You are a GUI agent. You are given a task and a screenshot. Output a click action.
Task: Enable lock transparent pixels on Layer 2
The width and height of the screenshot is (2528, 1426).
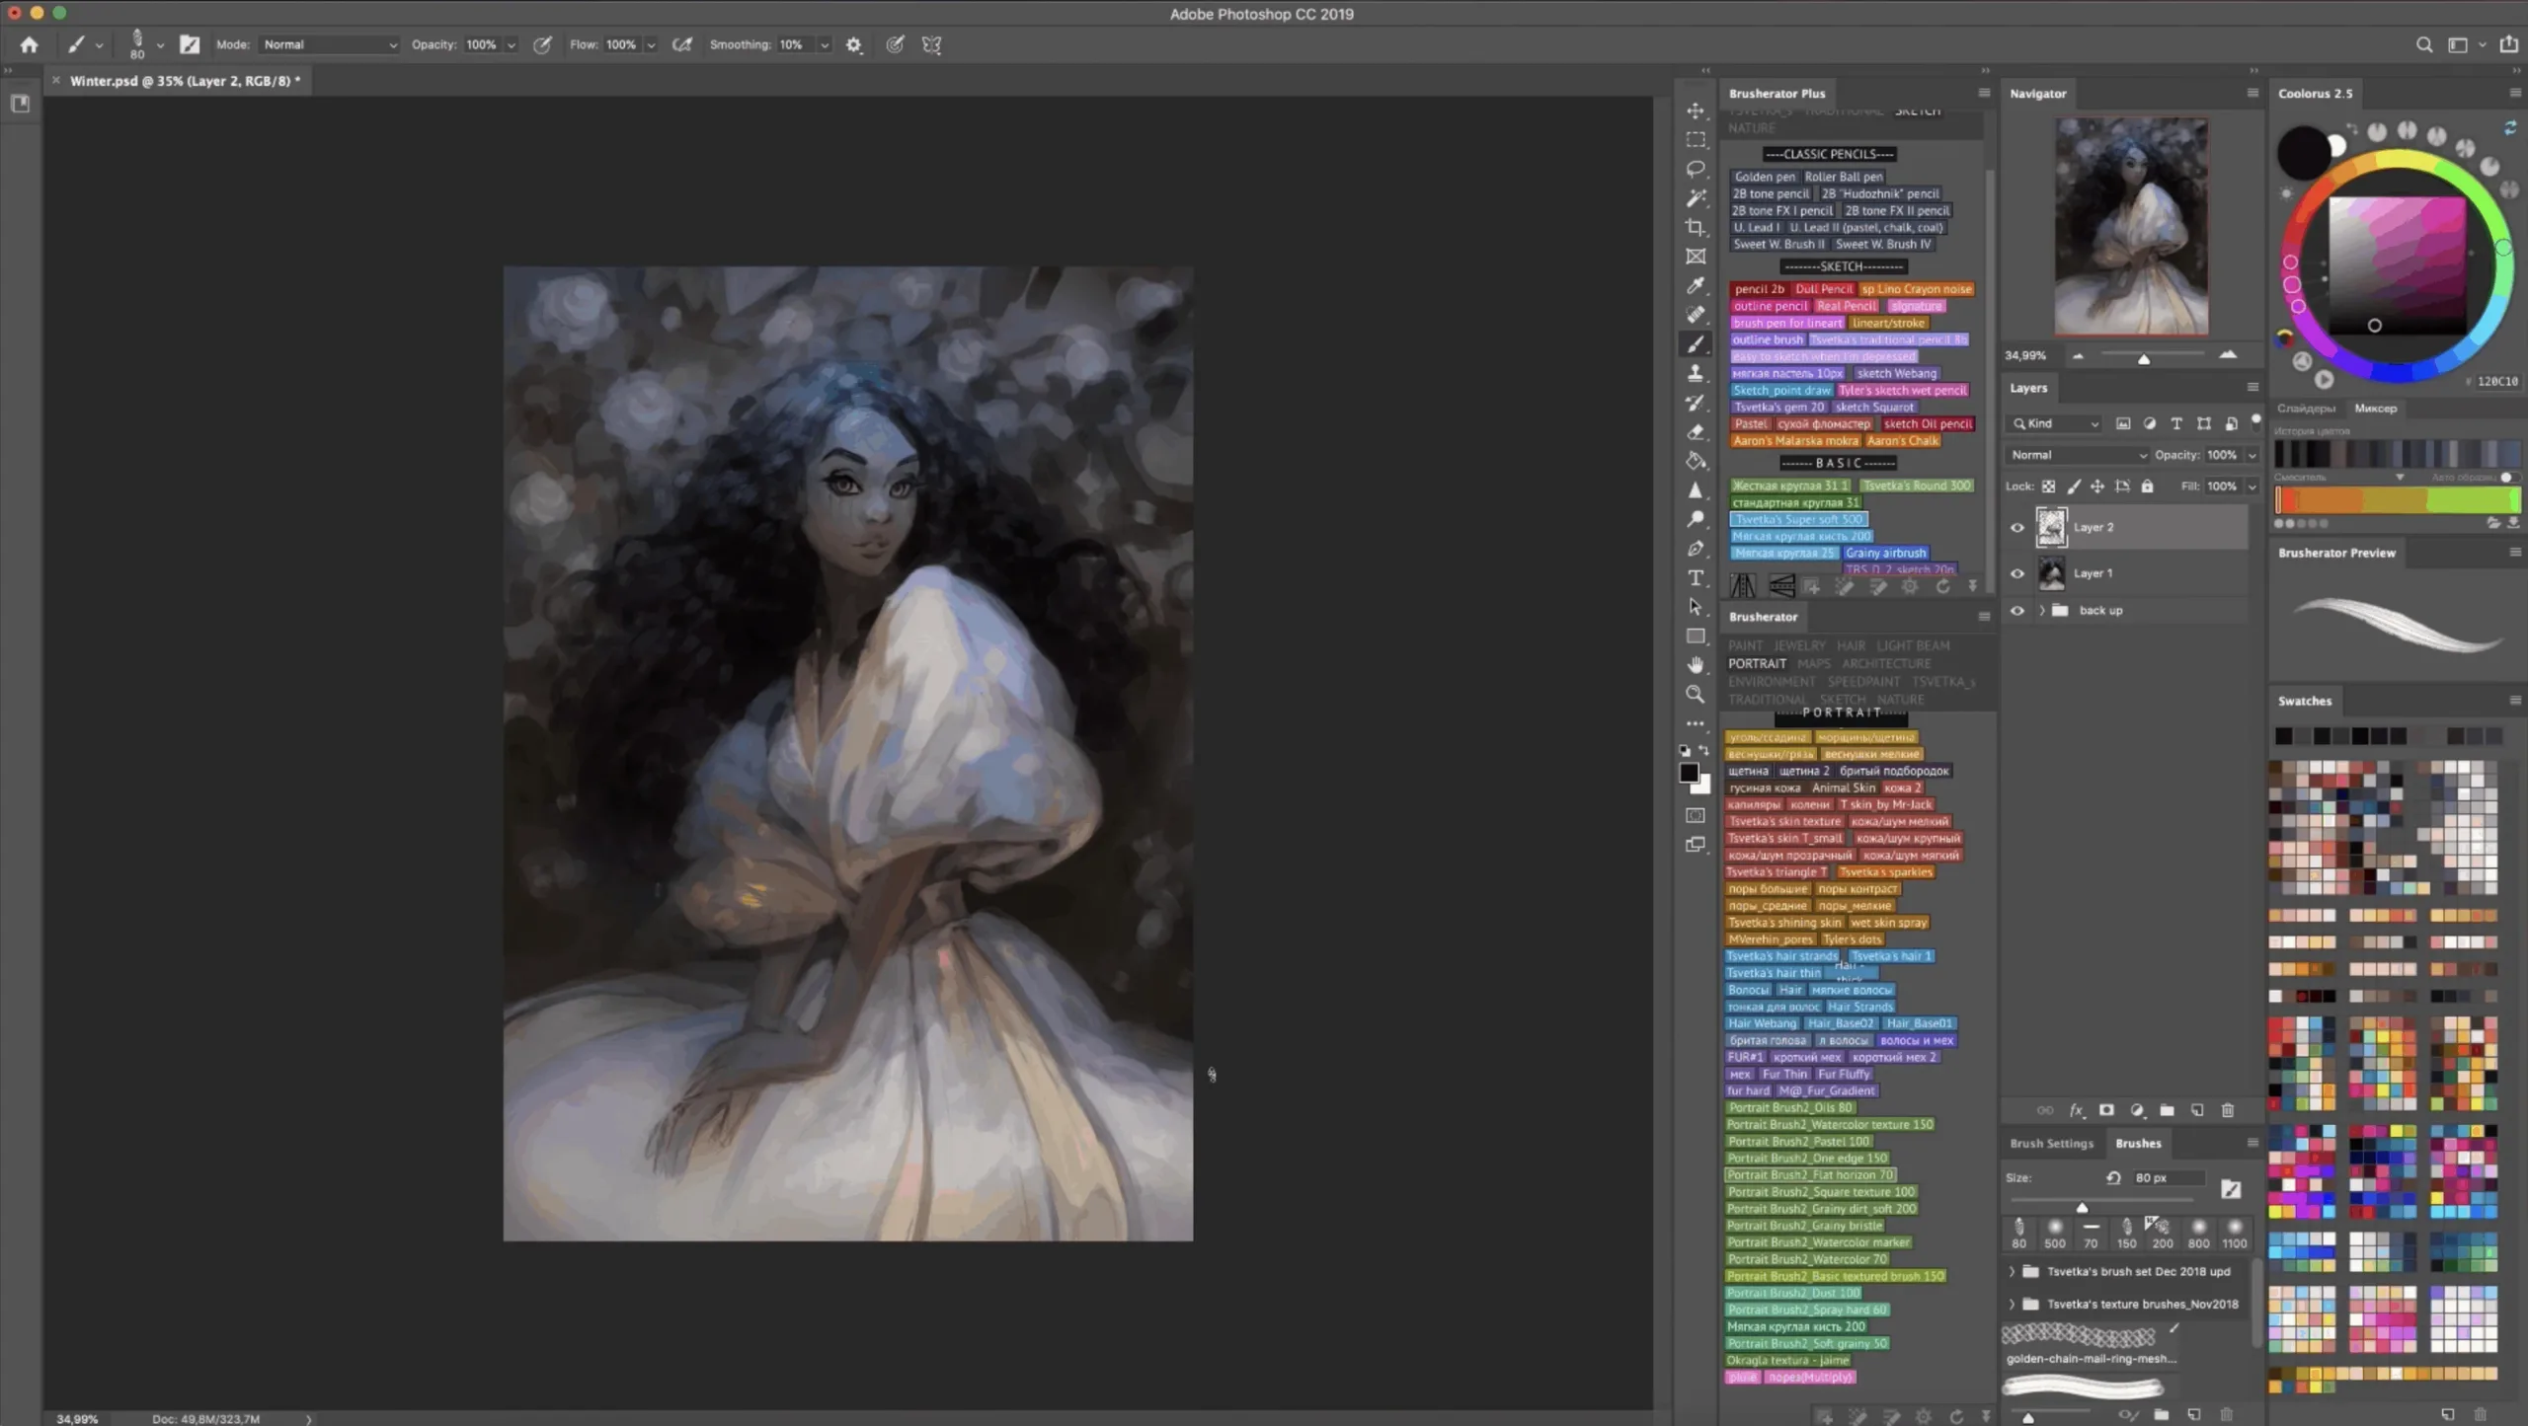[x=2050, y=486]
